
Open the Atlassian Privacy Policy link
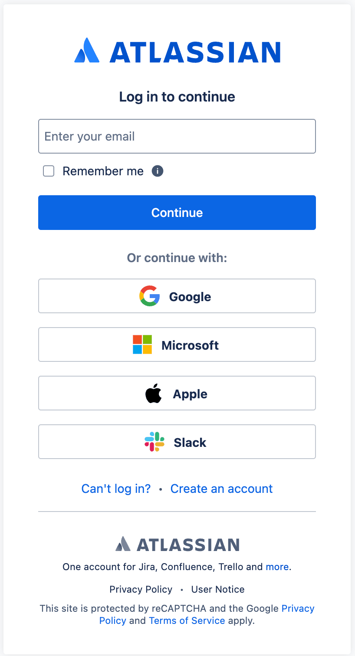coord(141,589)
